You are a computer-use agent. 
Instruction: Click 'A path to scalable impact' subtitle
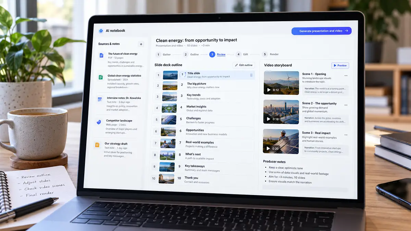click(199, 158)
